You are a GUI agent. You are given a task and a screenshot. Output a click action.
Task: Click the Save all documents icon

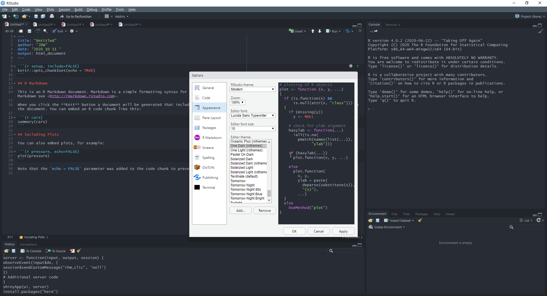43,16
